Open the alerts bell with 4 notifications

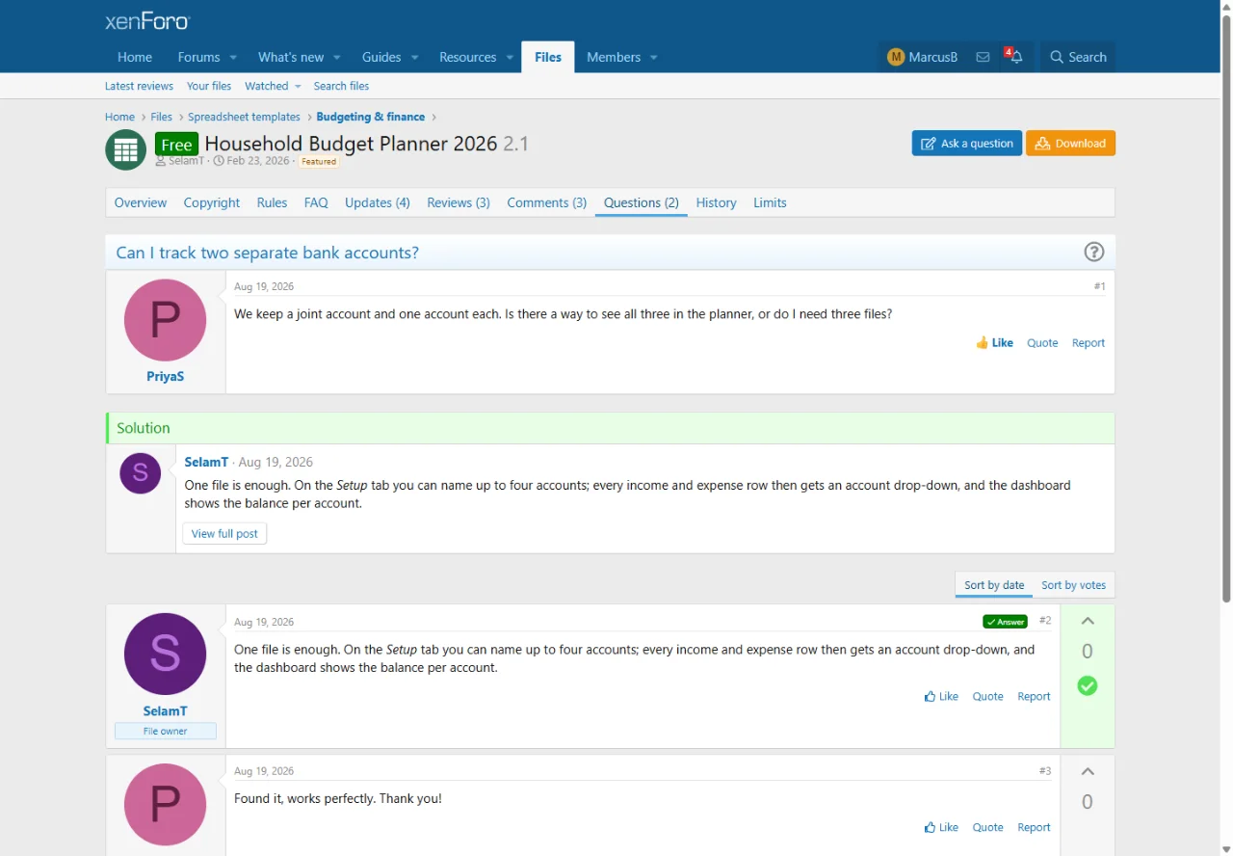point(1015,57)
